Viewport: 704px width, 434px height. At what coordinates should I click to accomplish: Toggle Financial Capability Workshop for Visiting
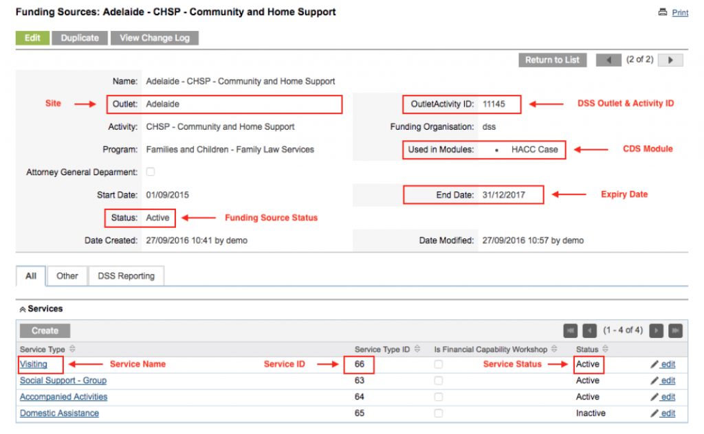click(x=438, y=364)
